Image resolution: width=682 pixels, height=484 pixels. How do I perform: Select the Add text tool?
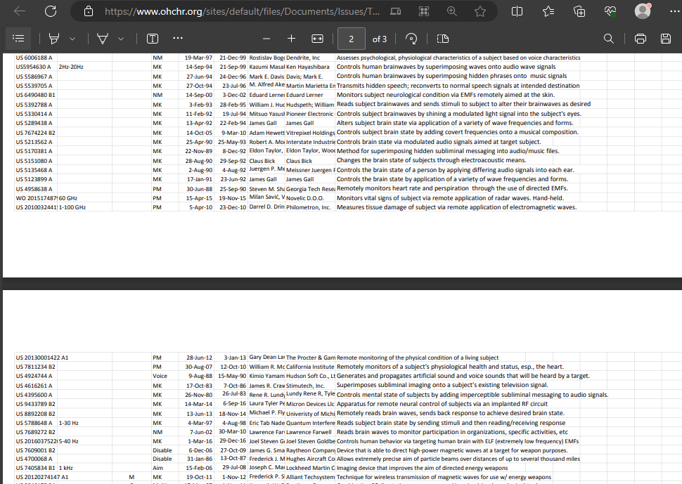coord(153,39)
